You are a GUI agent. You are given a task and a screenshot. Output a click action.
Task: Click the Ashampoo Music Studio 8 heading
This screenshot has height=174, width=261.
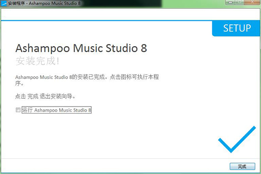tap(81, 48)
